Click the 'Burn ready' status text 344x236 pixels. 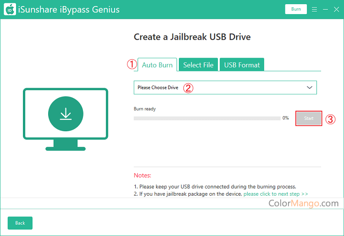pyautogui.click(x=145, y=109)
